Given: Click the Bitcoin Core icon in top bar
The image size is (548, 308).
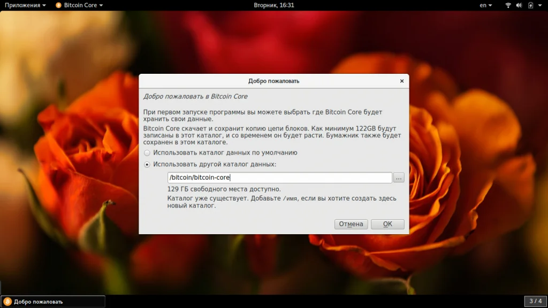Looking at the screenshot, I should [x=58, y=5].
